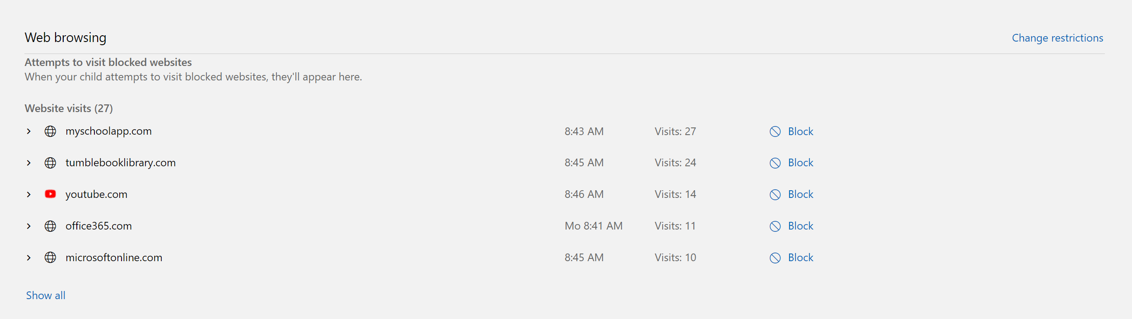This screenshot has width=1132, height=319.
Task: Expand the microsoftonline.com row chevron
Action: click(x=29, y=258)
